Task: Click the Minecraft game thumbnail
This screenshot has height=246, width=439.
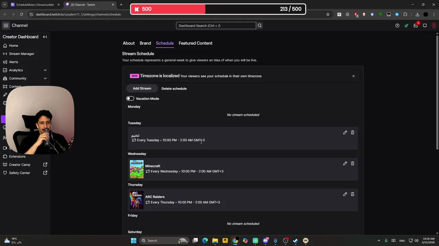Action: tap(137, 169)
